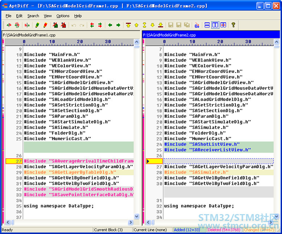Click the swap sides b|a icon

coord(27,25)
